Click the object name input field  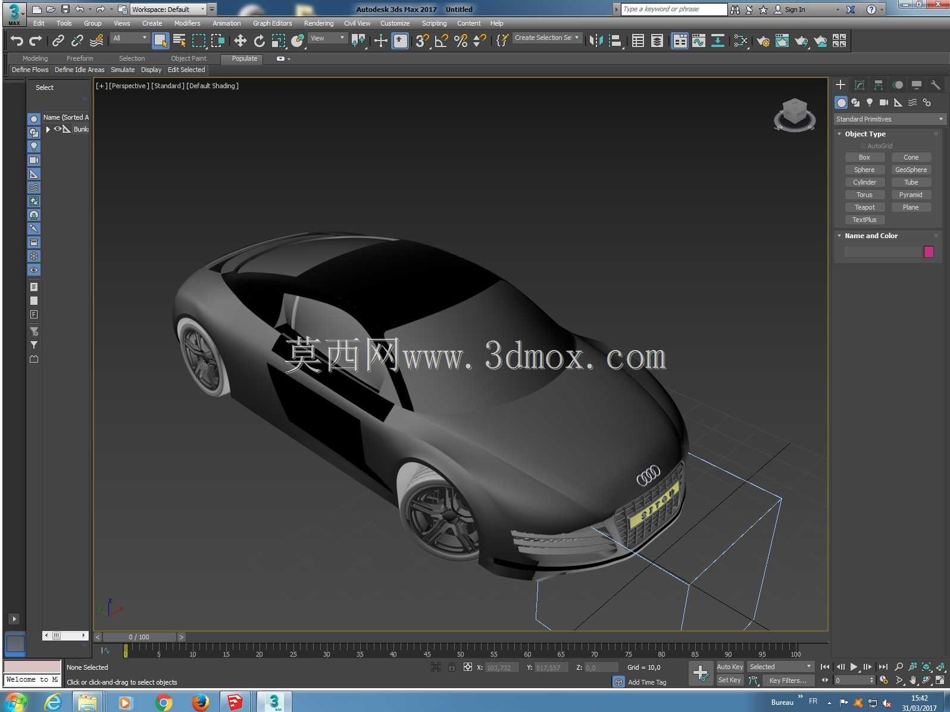tap(883, 252)
